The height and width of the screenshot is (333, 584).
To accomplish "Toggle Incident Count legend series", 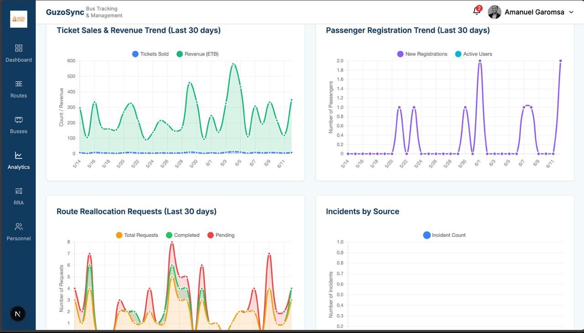I will 444,235.
